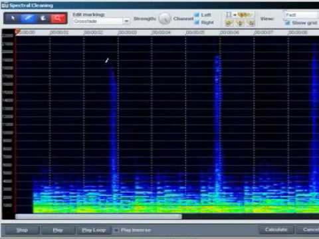Open the Edit marking Crossfade dropdown
Screen dimensions: 319x239
102,21
